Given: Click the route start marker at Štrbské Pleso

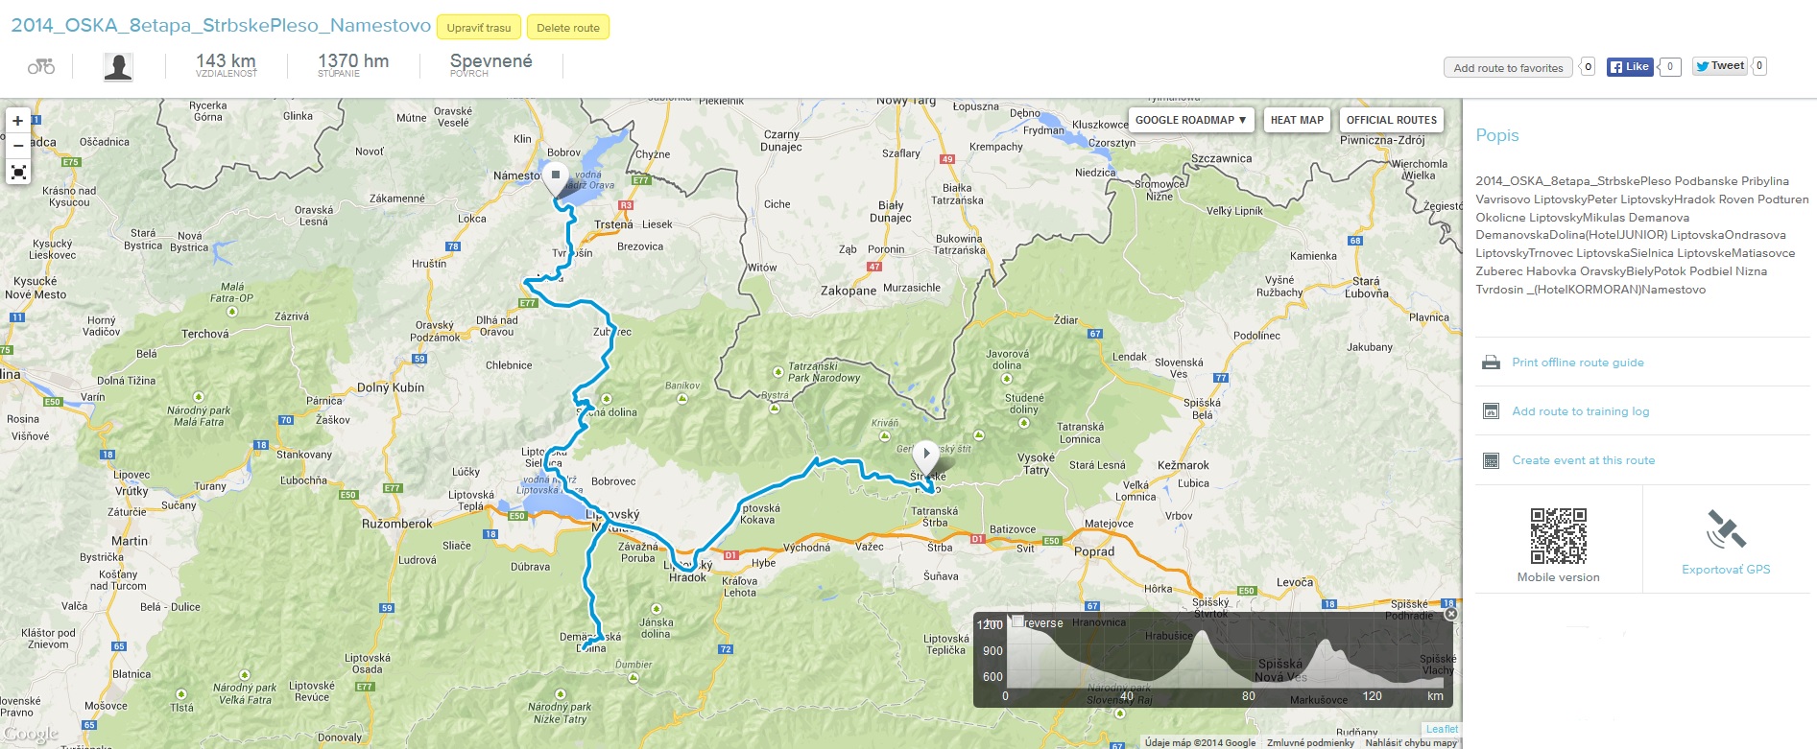Looking at the screenshot, I should click(925, 457).
